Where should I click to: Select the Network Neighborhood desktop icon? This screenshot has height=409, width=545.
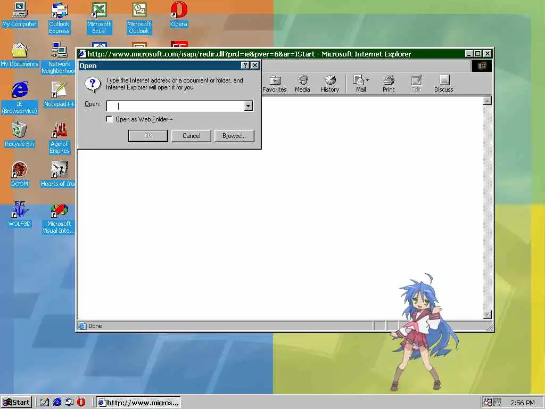tap(59, 58)
